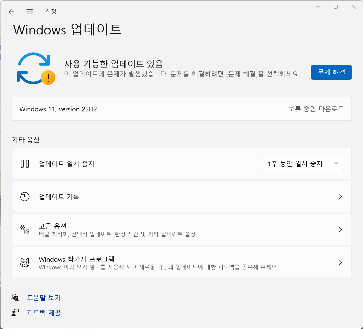Screen dimensions: 363x329
Task: Click the help icon next to 도움말 보기
Action: (15, 297)
